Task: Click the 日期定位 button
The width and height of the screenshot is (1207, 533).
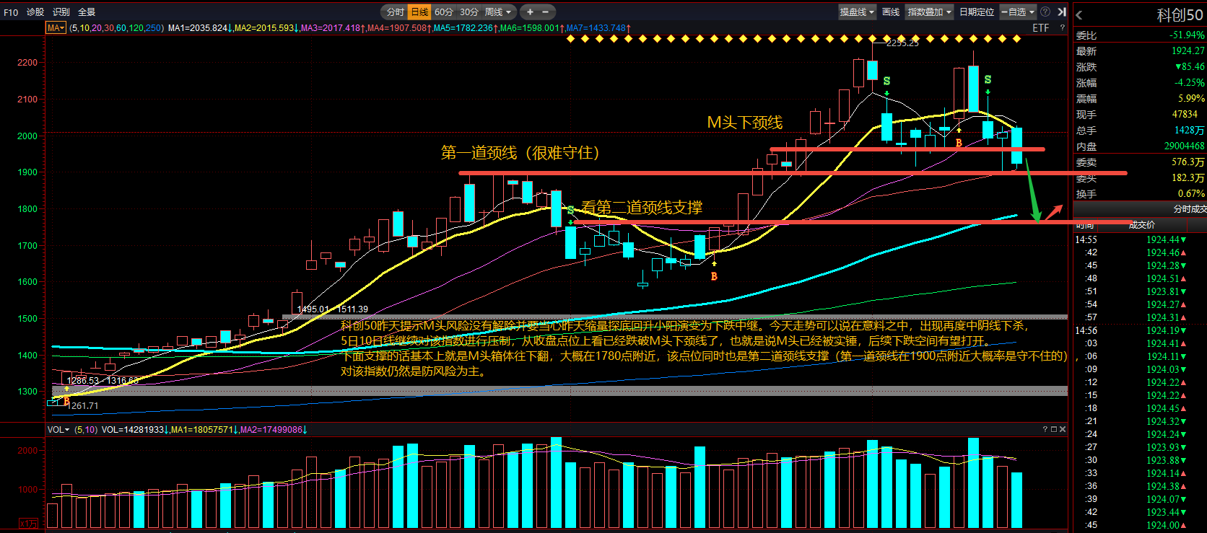Action: click(977, 12)
